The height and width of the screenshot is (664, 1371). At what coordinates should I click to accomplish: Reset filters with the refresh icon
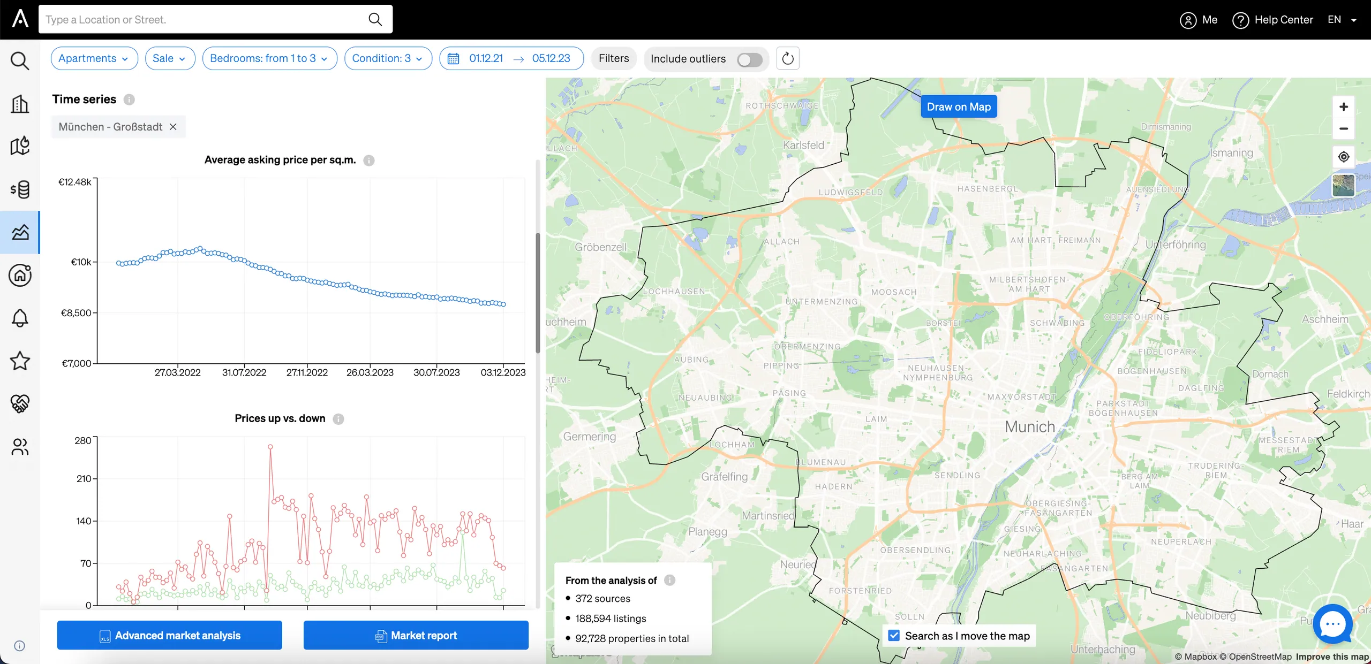tap(788, 58)
